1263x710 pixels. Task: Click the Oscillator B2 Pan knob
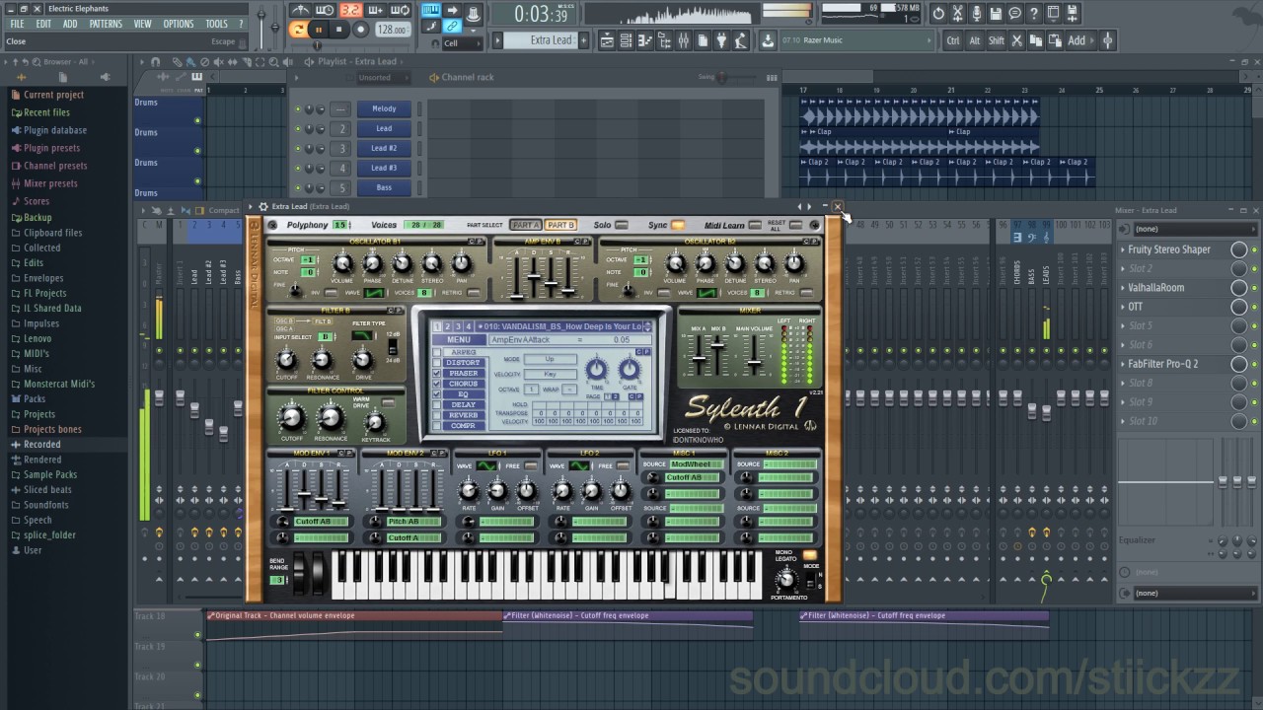pyautogui.click(x=794, y=263)
